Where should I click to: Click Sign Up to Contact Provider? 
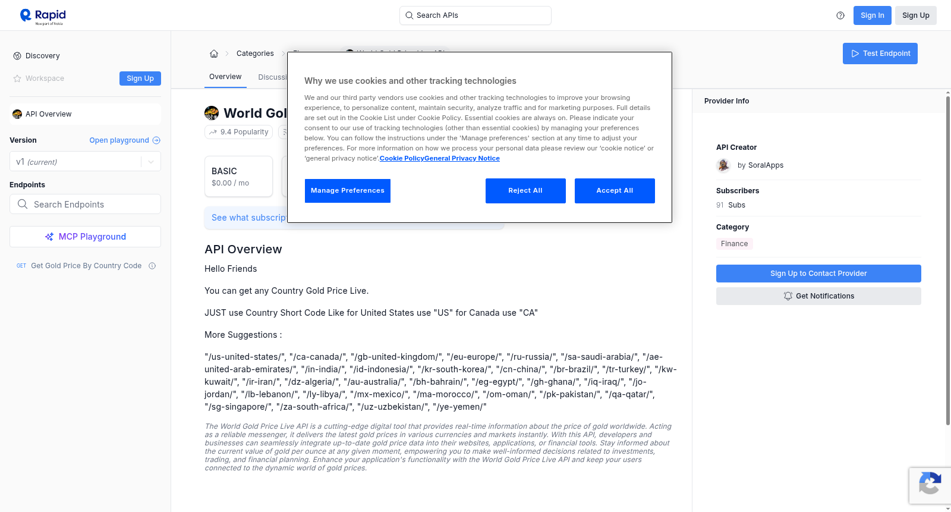[x=818, y=274]
